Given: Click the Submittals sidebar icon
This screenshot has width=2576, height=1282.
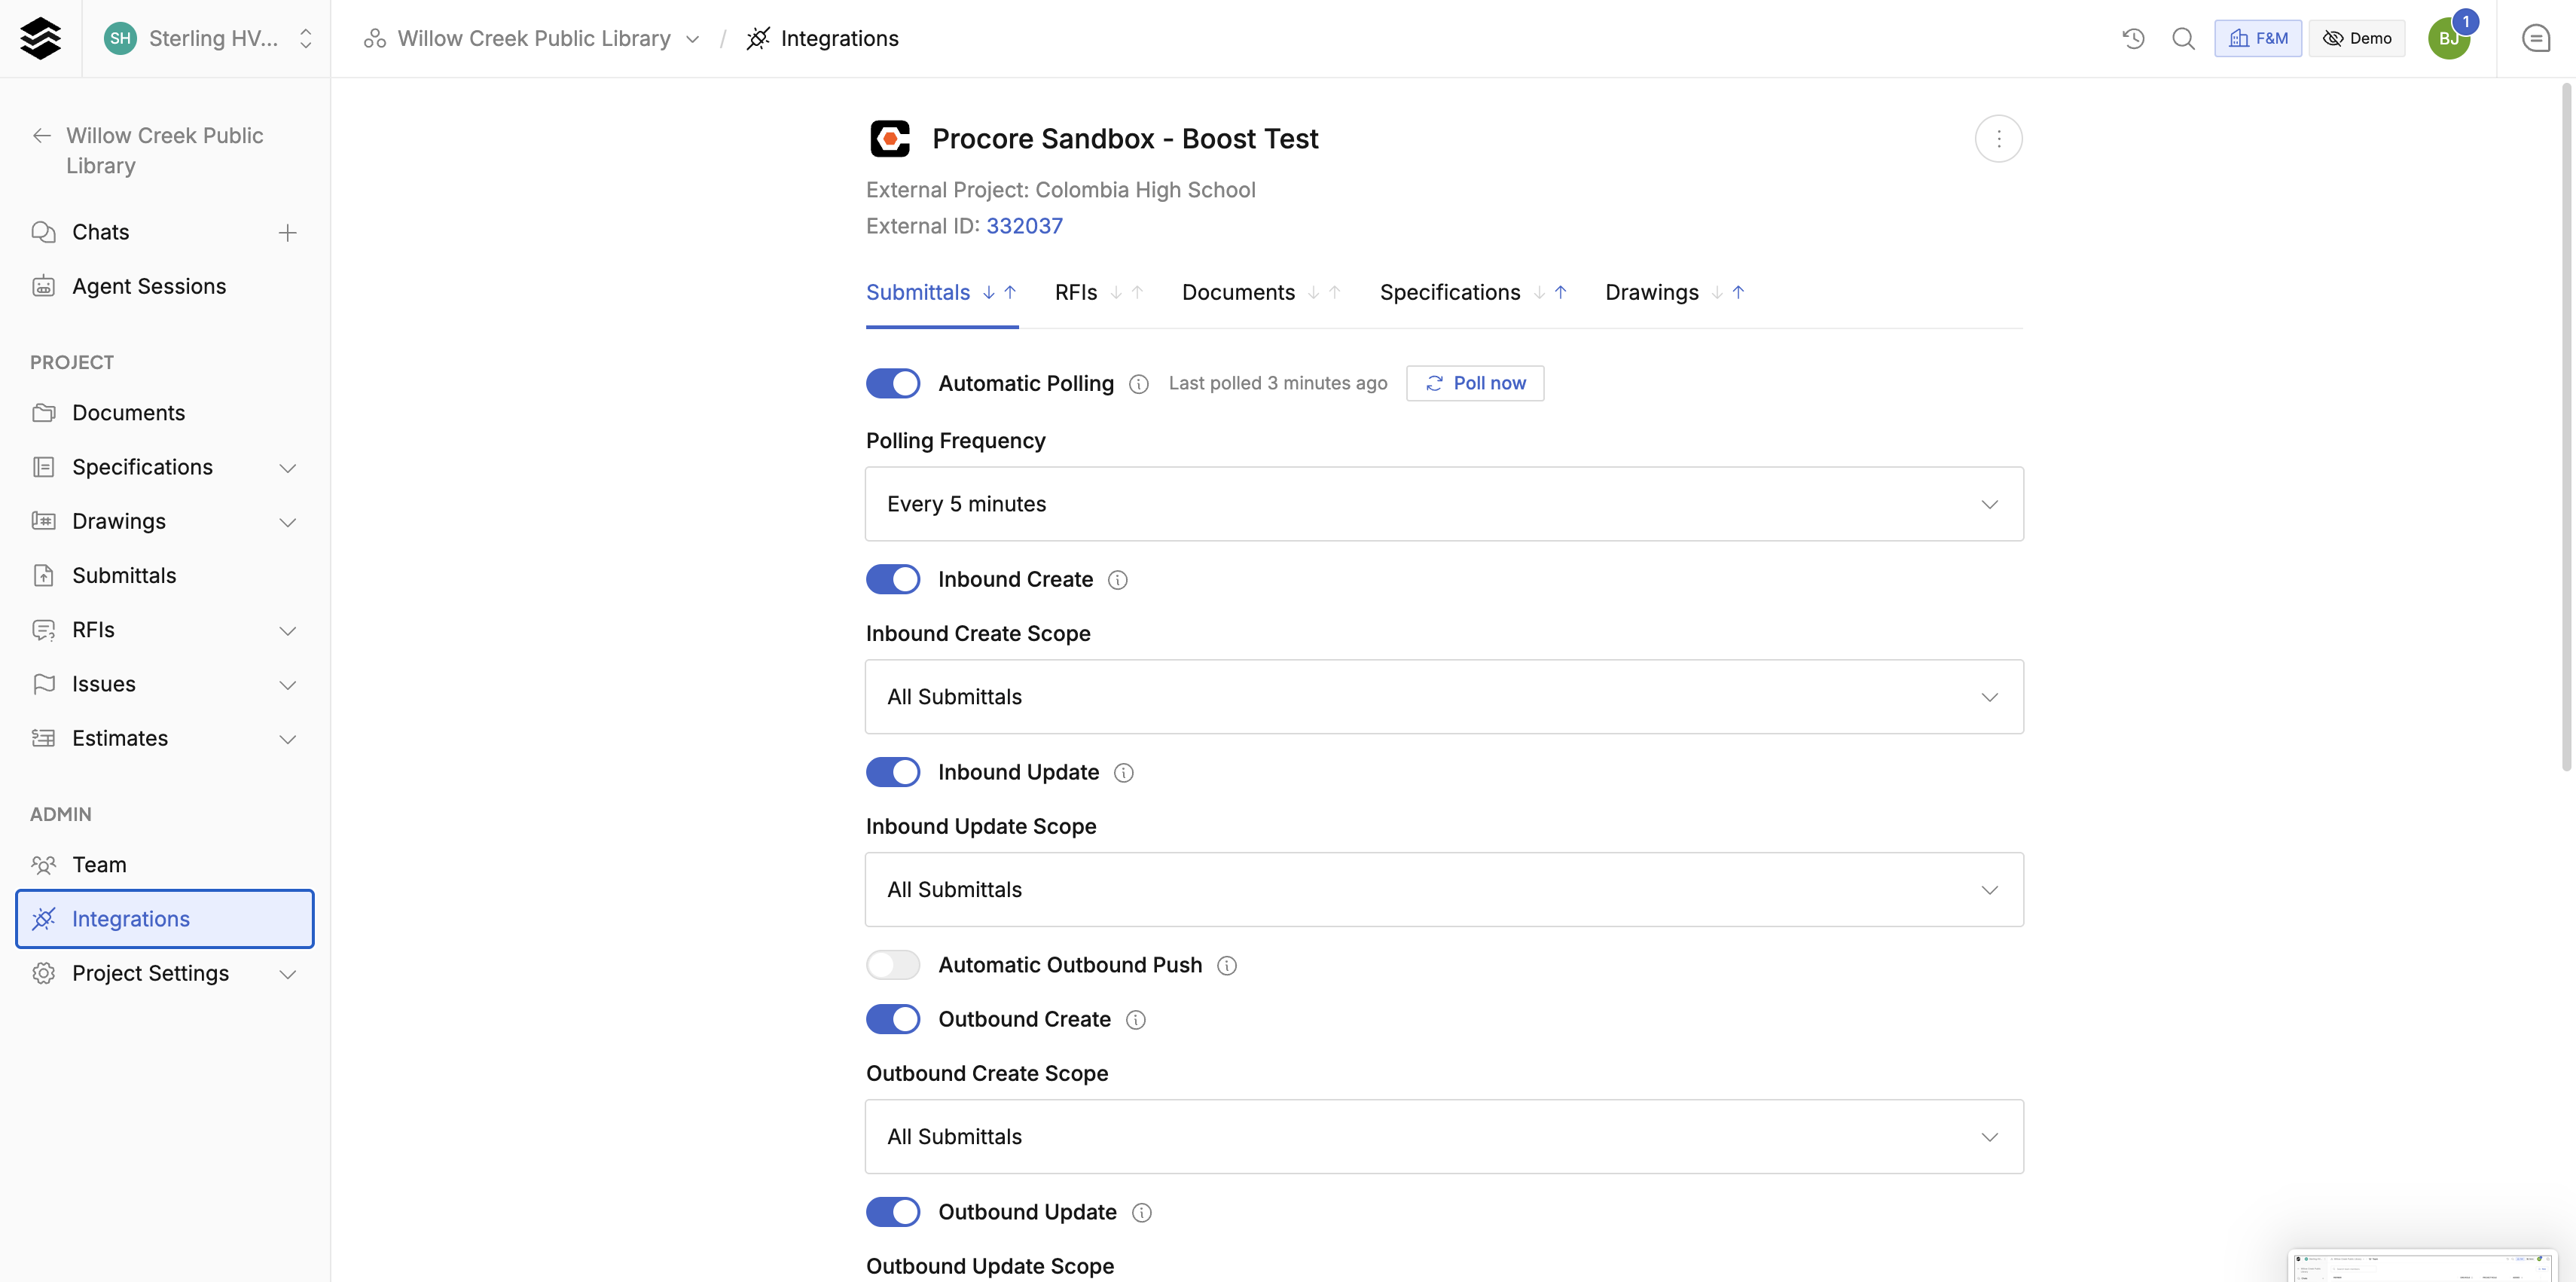Looking at the screenshot, I should (43, 575).
